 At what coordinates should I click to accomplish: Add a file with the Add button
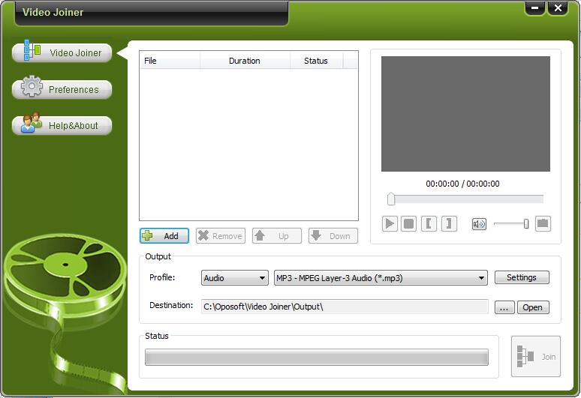coord(164,236)
